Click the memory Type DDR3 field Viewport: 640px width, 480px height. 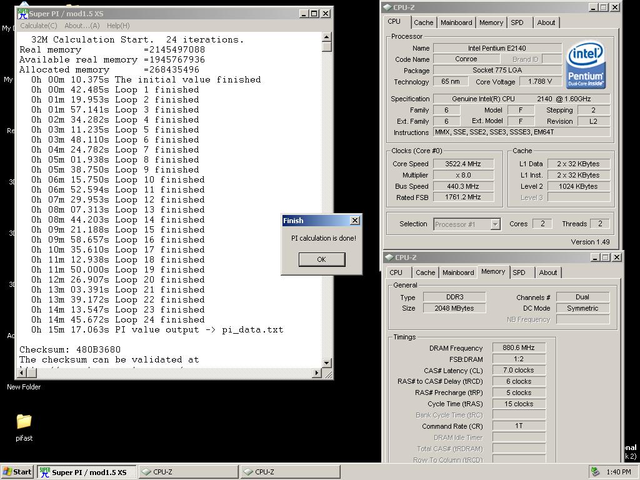(454, 297)
